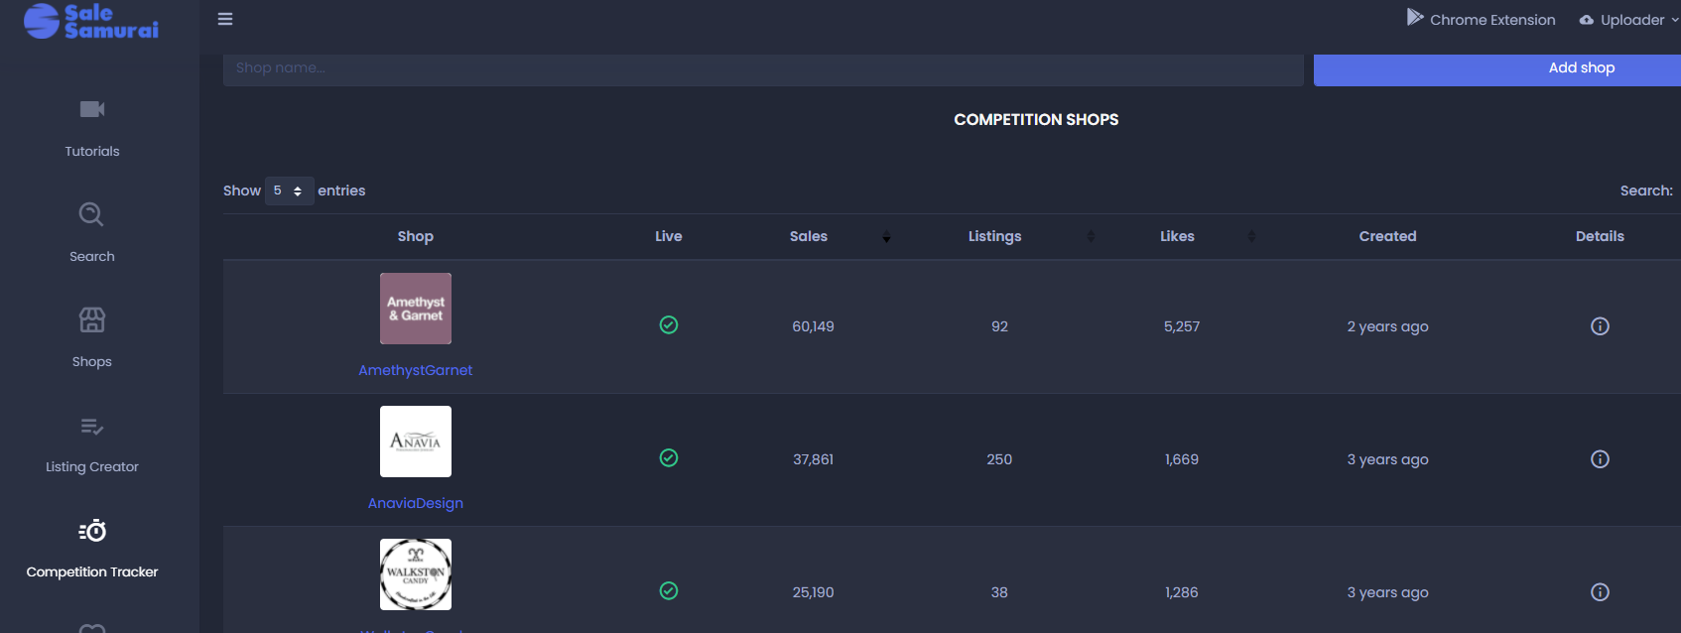Viewport: 1681px width, 633px height.
Task: Click the 5,257 likes value
Action: (x=1182, y=326)
